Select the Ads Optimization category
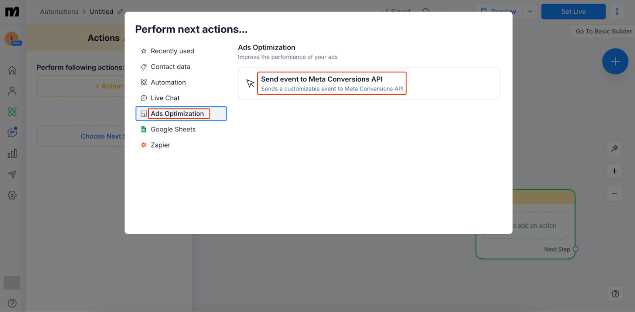635x312 pixels. pyautogui.click(x=177, y=113)
